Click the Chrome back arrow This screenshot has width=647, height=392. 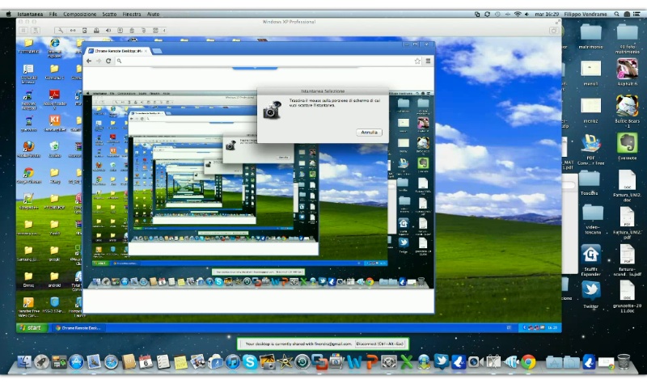(89, 61)
